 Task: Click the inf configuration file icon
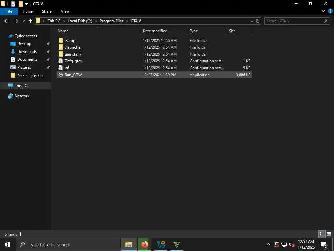pyautogui.click(x=61, y=68)
